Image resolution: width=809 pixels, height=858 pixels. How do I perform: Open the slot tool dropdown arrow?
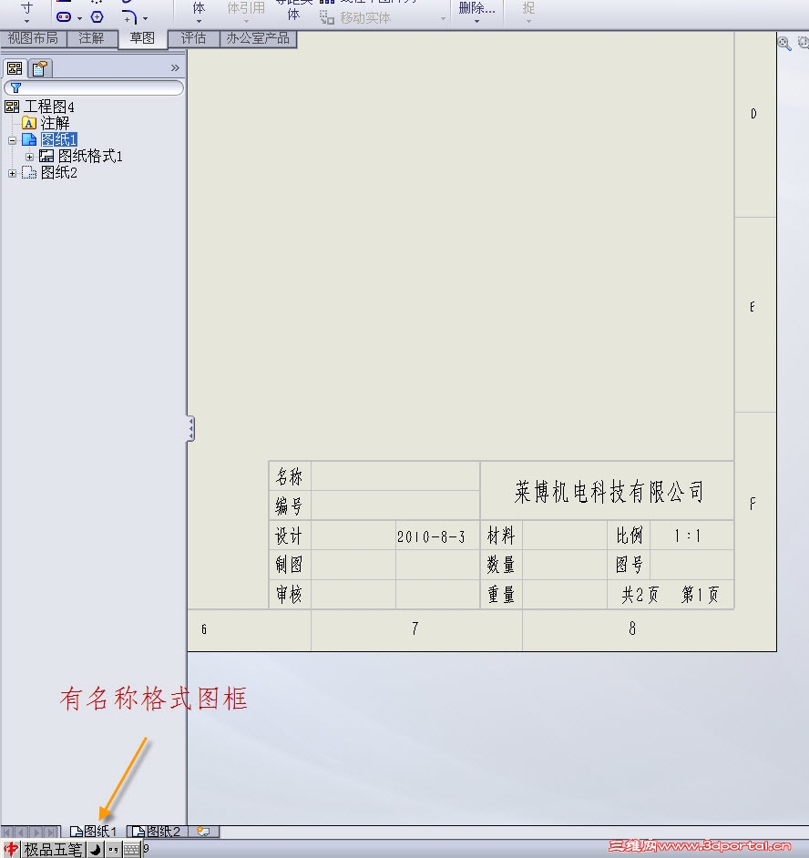[80, 18]
